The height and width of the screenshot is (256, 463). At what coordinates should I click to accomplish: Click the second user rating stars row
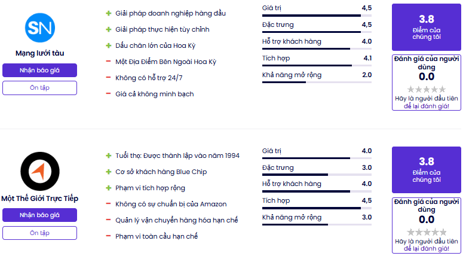click(x=427, y=232)
